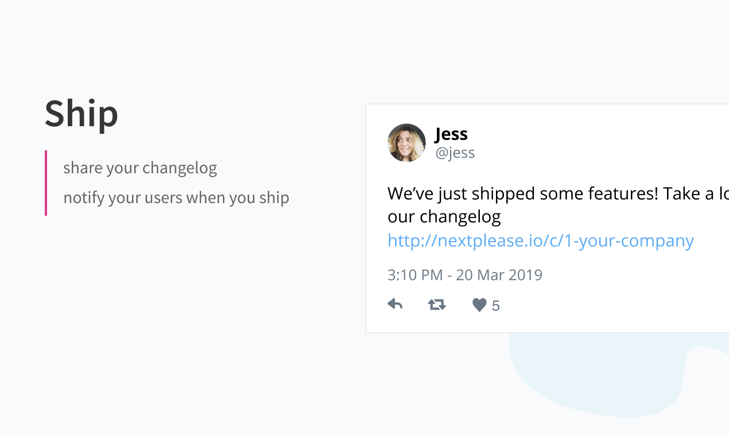Click 'our changelog' in the tweet body
The image size is (729, 436).
tap(444, 217)
